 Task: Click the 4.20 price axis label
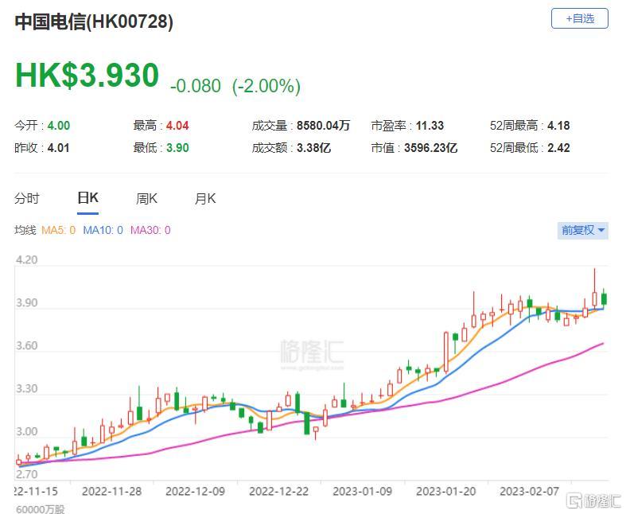[27, 260]
